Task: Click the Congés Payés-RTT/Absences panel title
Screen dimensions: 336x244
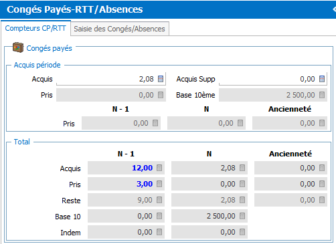Action: (75, 9)
